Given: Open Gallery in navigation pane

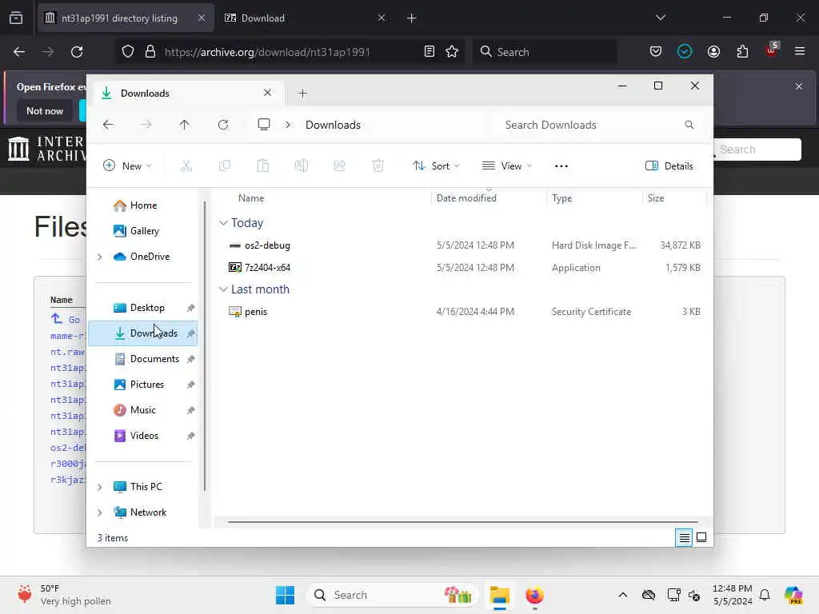Looking at the screenshot, I should [143, 231].
